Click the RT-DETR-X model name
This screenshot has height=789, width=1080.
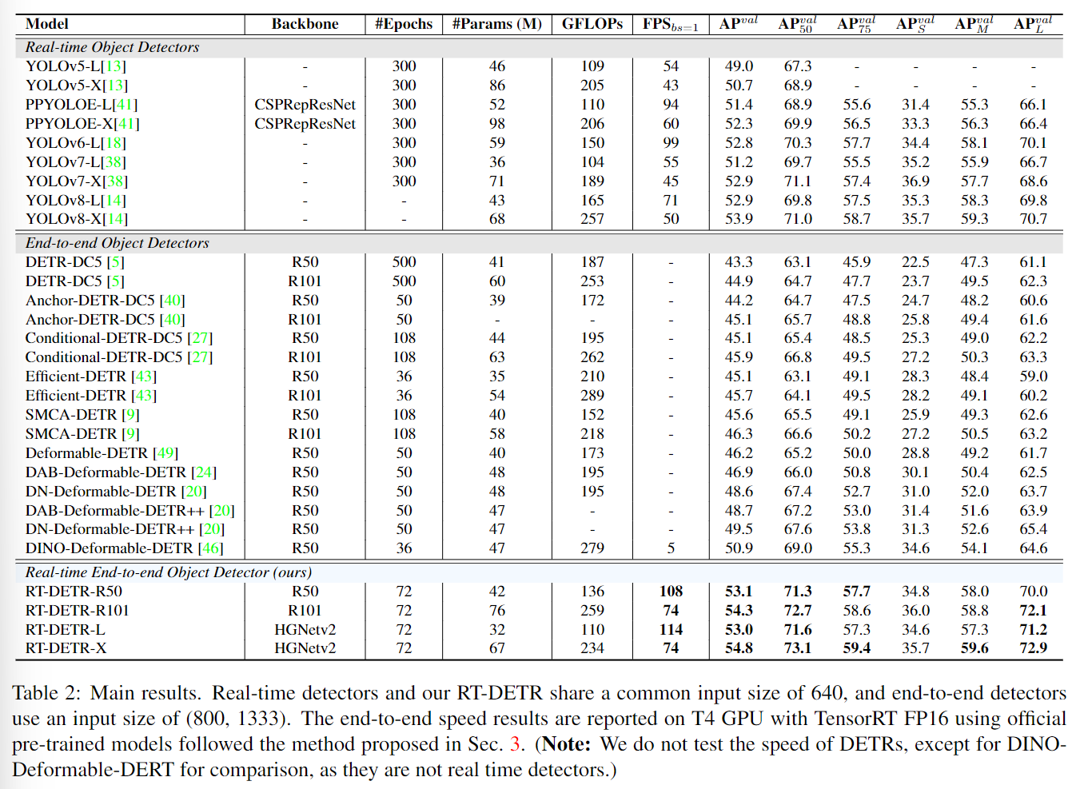click(x=66, y=648)
